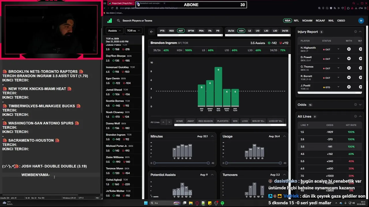Collapse the Minutes chart card

coord(212,136)
